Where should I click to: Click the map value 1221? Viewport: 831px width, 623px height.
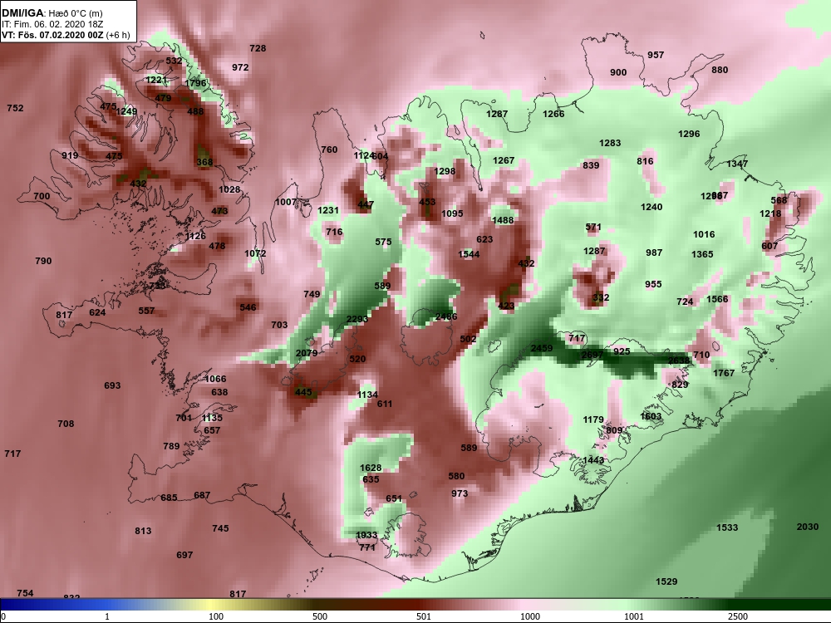point(156,80)
